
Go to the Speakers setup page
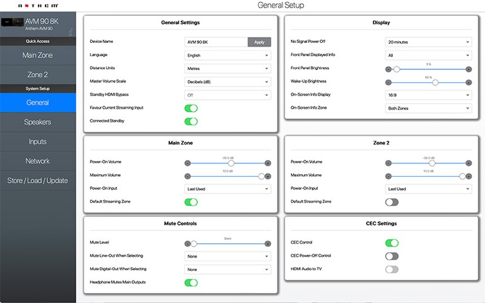[37, 122]
